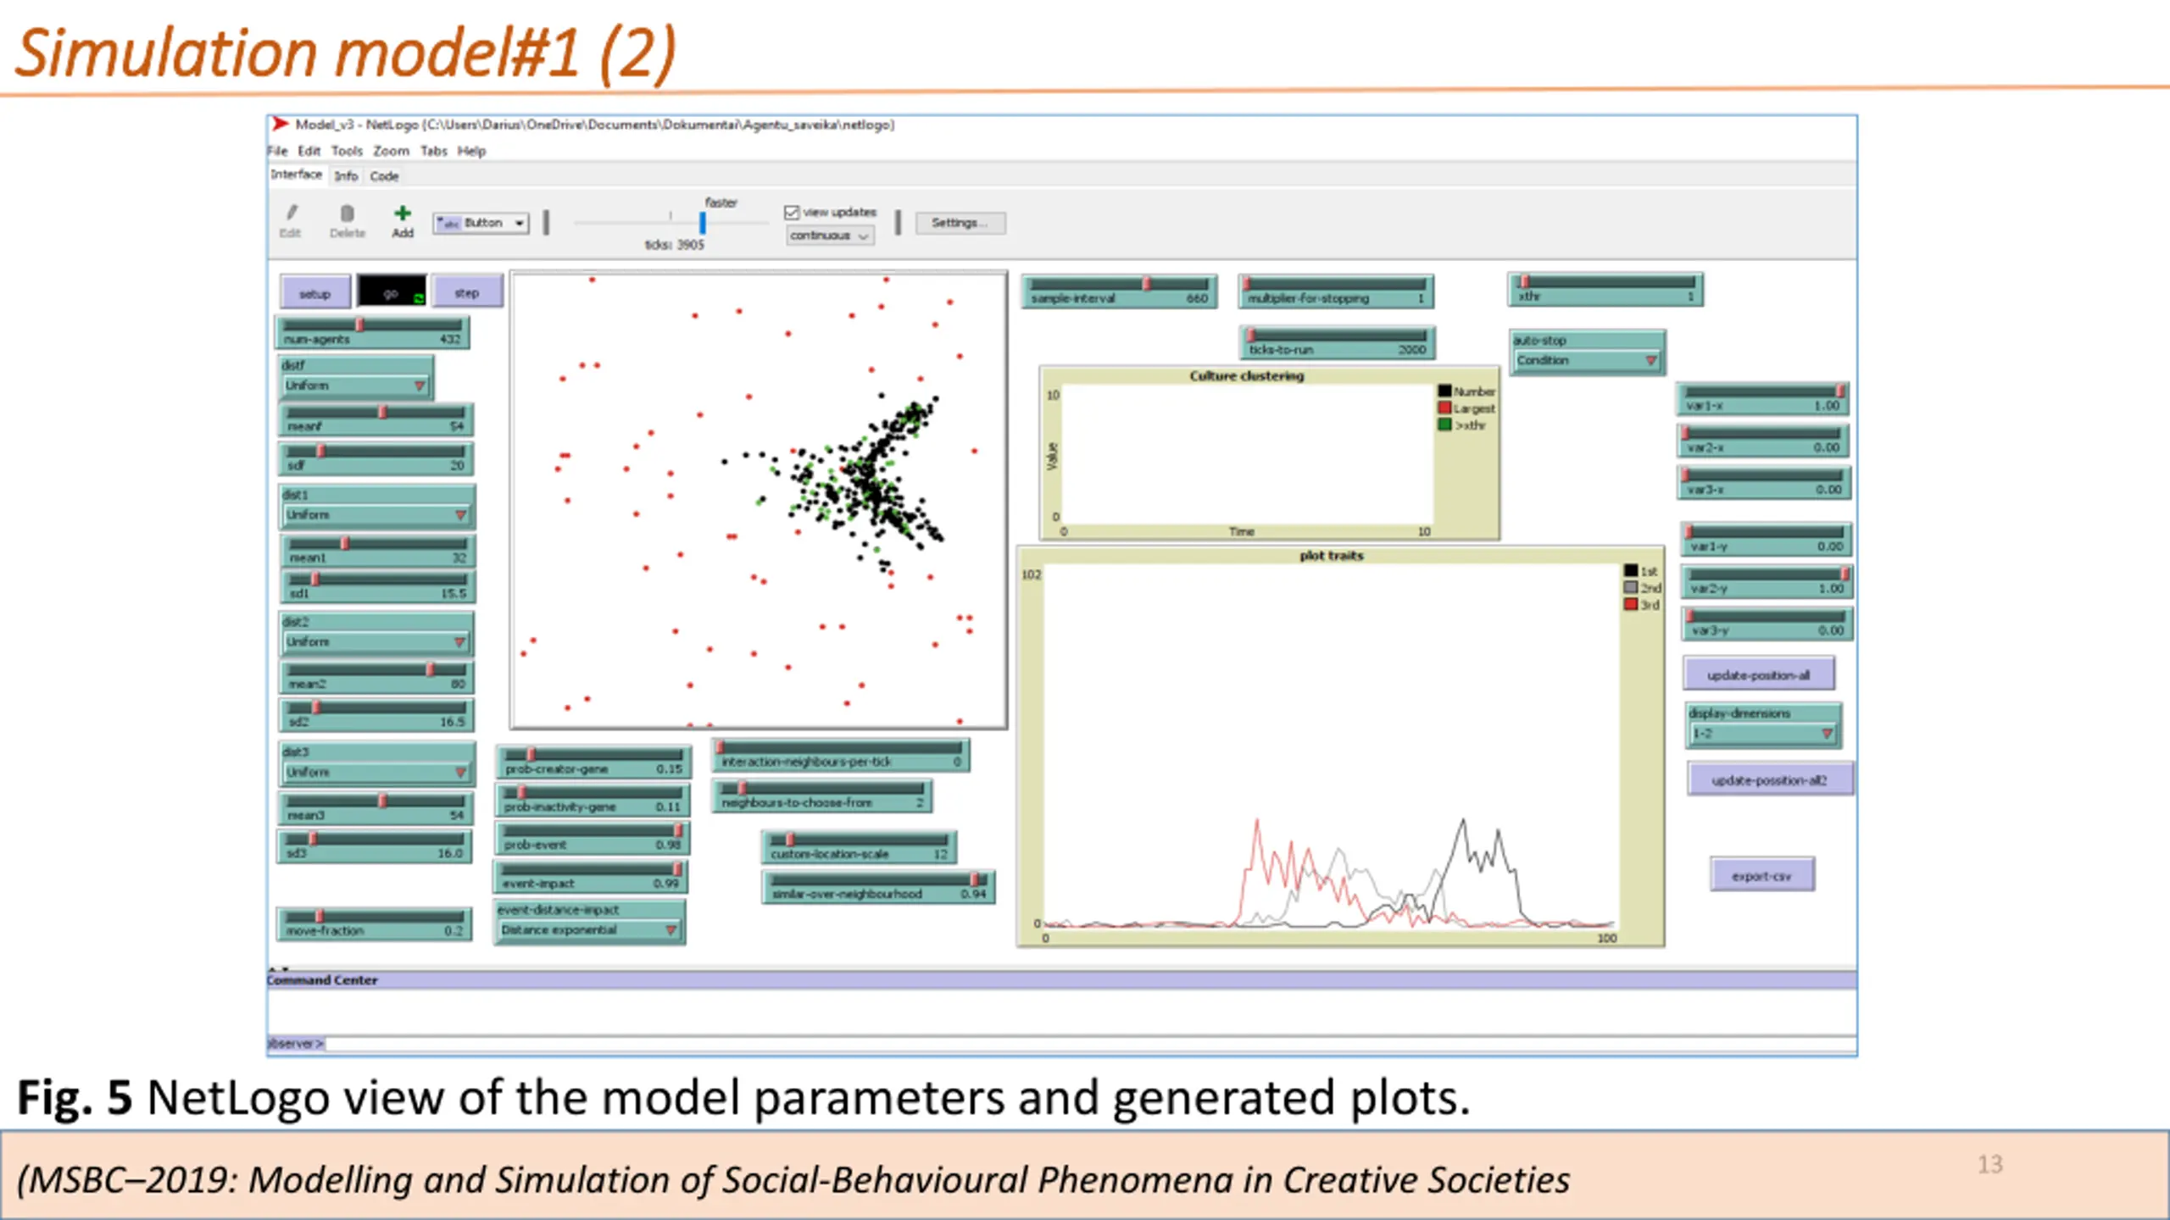Click the prob-event slider
The height and width of the screenshot is (1220, 2170).
592,838
